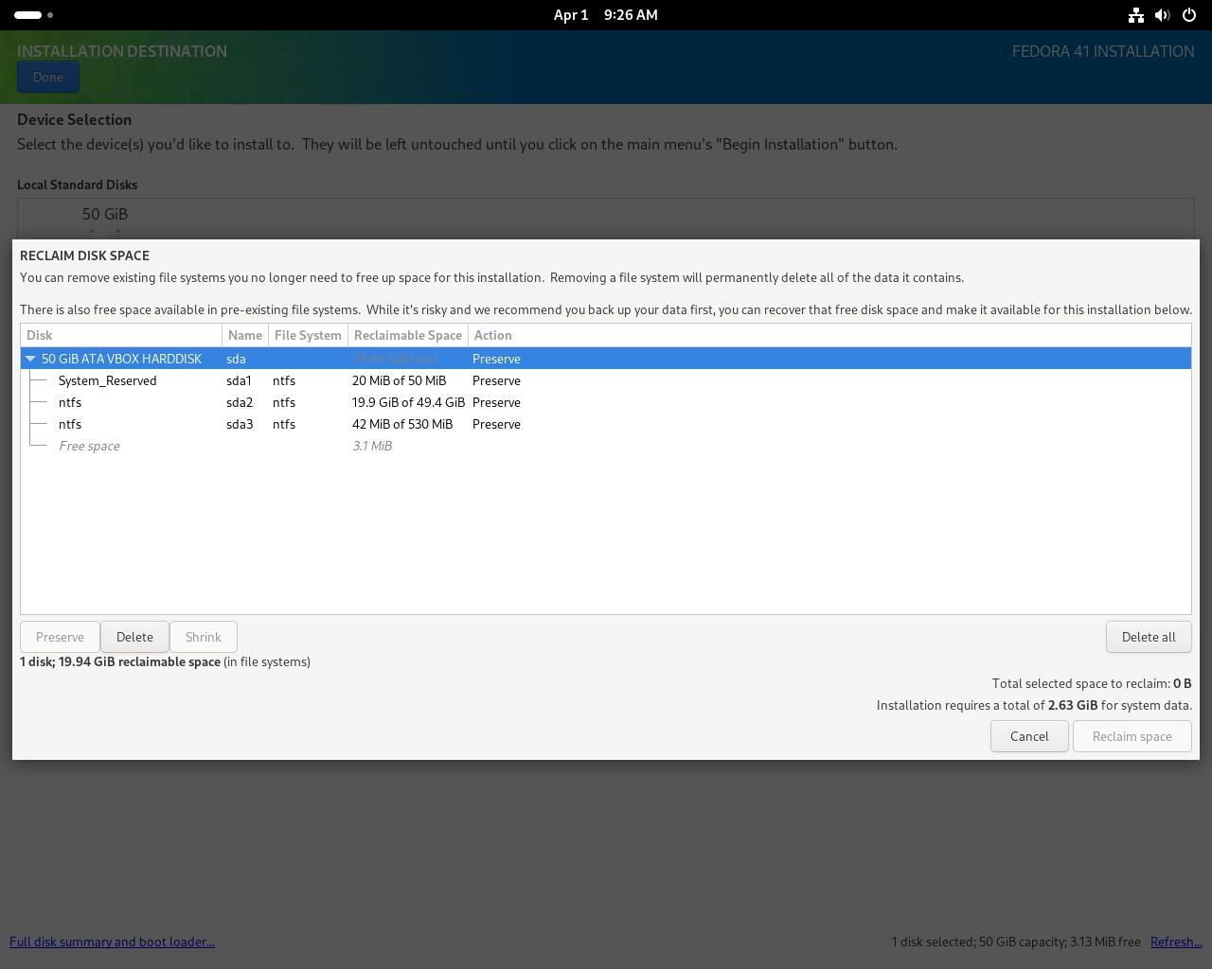Click the Delete button

(134, 637)
